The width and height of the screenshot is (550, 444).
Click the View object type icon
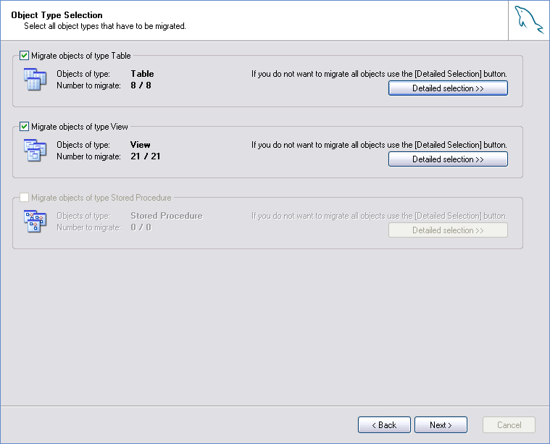(x=35, y=151)
